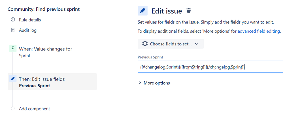Expand the More options chevron
The width and height of the screenshot is (283, 126).
[140, 83]
